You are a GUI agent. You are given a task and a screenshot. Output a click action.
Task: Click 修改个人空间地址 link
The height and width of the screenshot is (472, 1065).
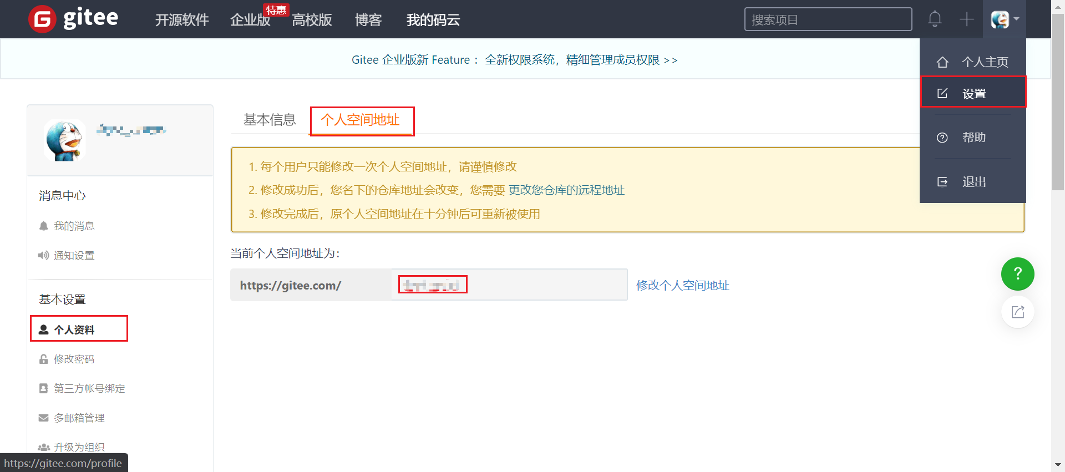(682, 285)
